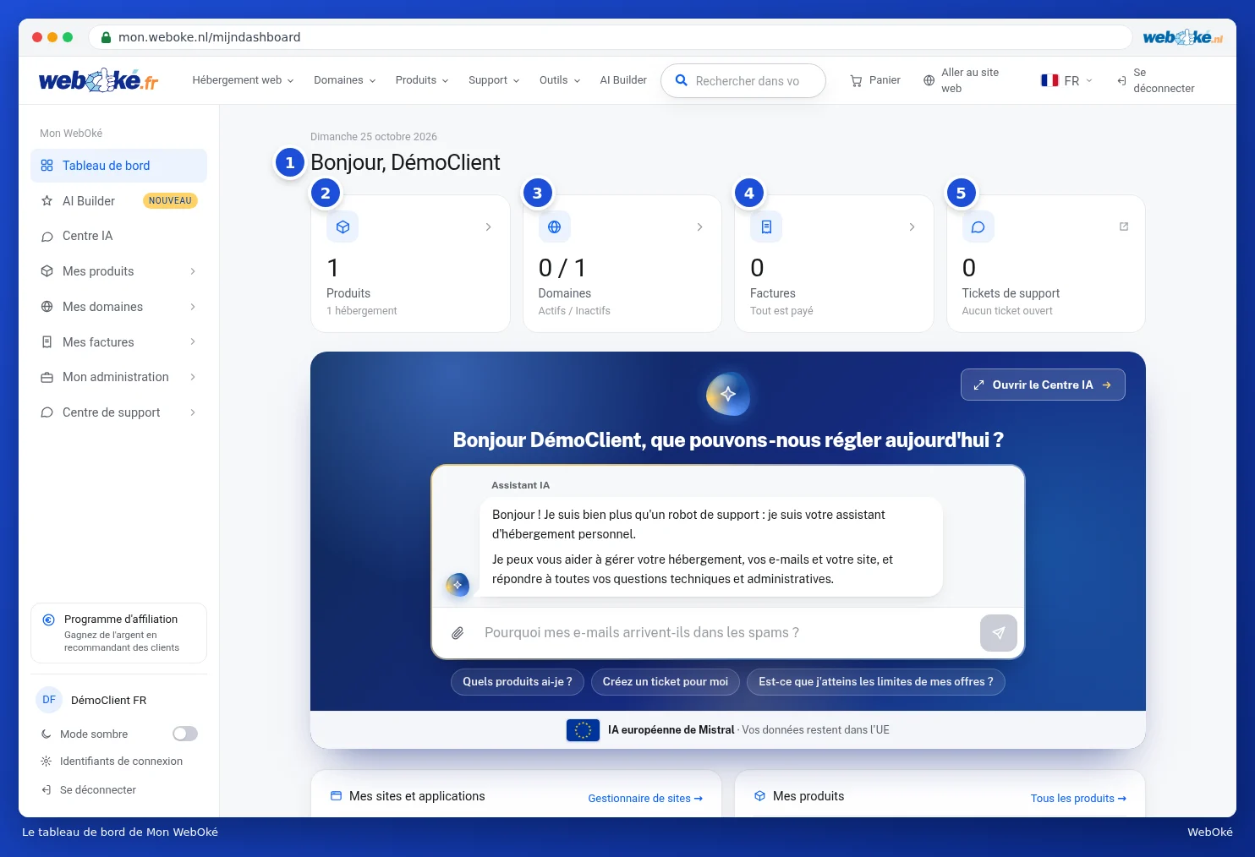Open external link icon on Tickets de support card

pos(1124,227)
